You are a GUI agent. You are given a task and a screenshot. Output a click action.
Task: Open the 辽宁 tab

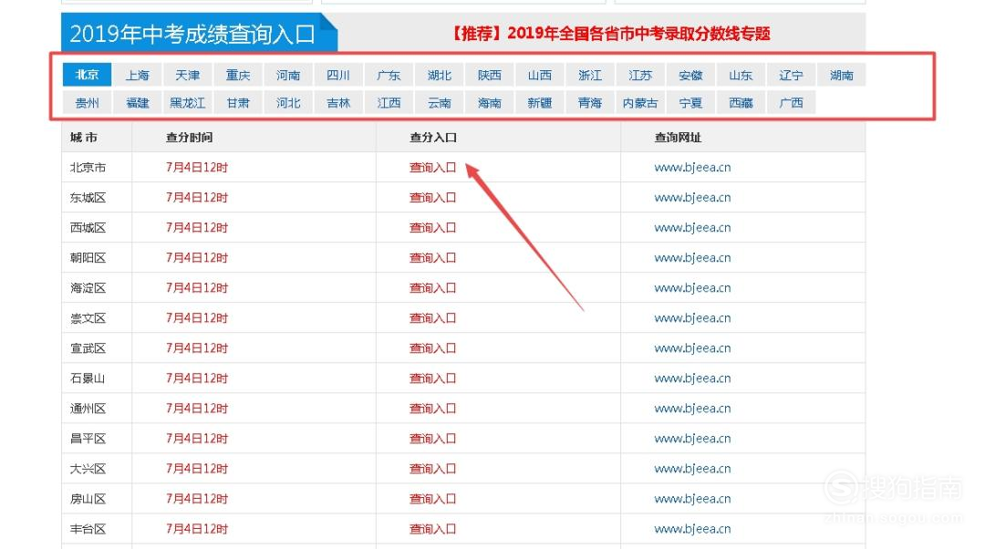tap(790, 75)
